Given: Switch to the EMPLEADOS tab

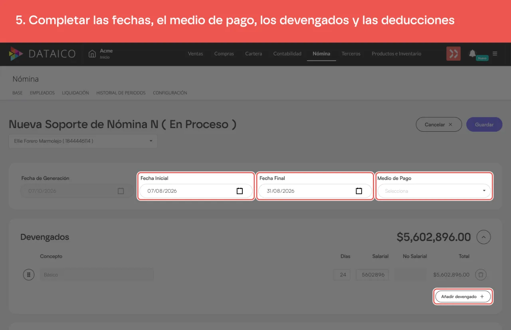Looking at the screenshot, I should pos(42,93).
